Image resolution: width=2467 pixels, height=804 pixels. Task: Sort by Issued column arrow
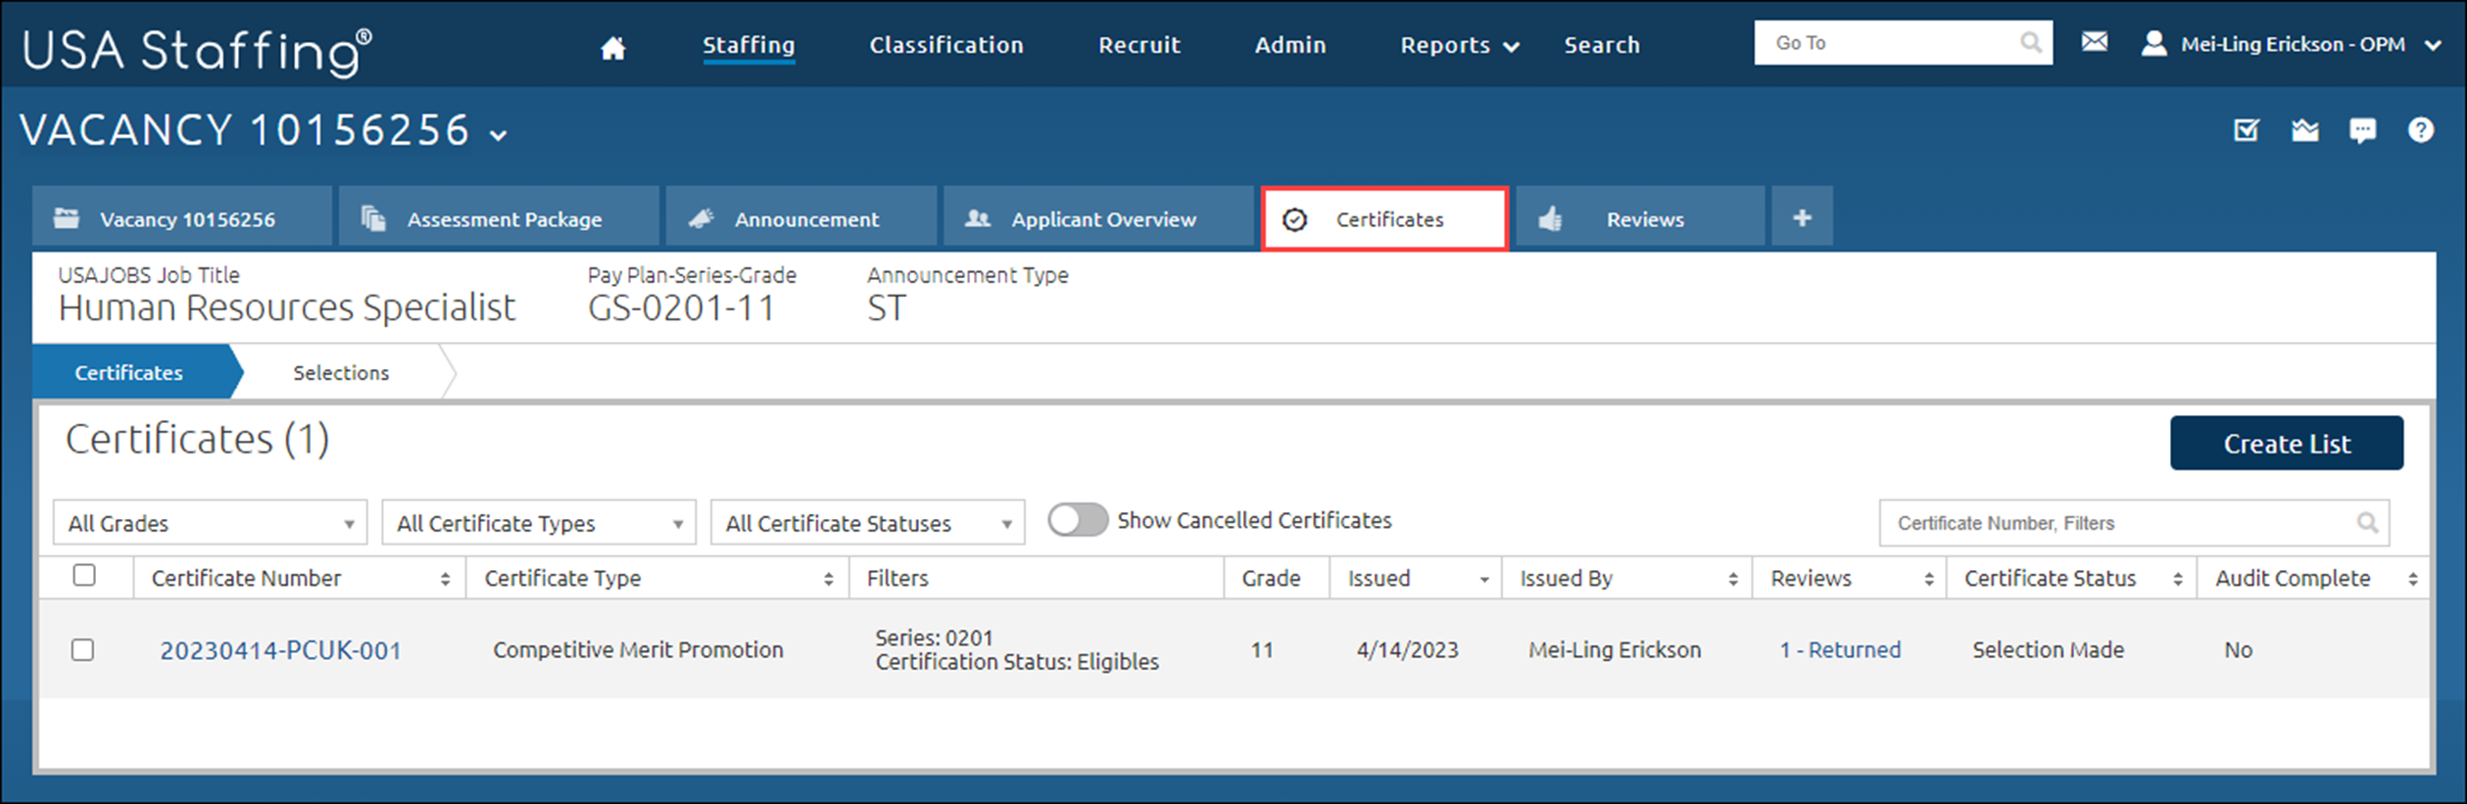(1484, 580)
